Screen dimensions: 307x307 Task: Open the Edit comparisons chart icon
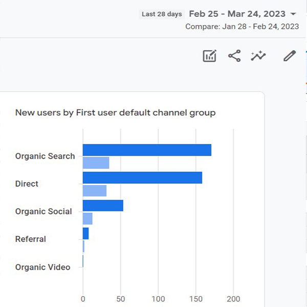point(209,56)
